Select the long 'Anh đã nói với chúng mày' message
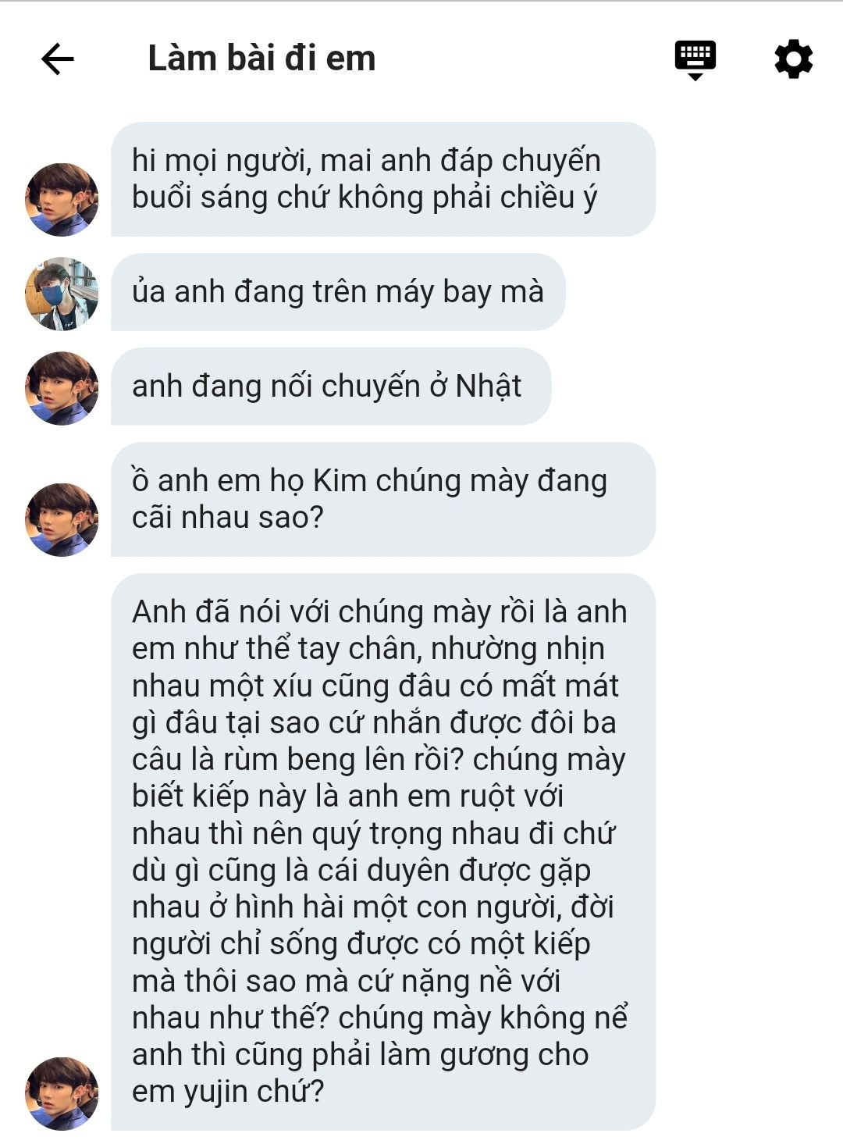This screenshot has width=843, height=1144. point(382,852)
